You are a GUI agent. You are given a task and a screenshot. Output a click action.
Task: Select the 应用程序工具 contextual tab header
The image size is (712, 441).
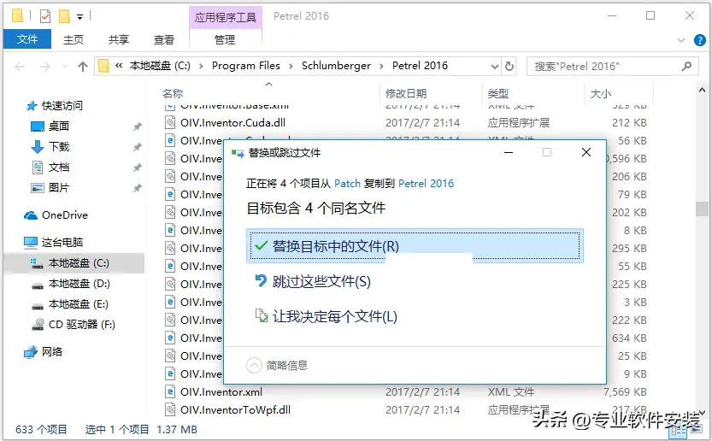[226, 17]
